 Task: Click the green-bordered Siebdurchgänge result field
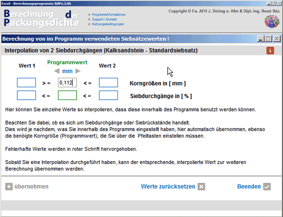click(67, 96)
